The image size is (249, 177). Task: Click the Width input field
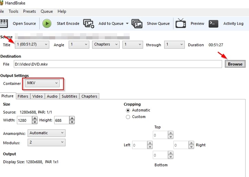[x=24, y=120]
